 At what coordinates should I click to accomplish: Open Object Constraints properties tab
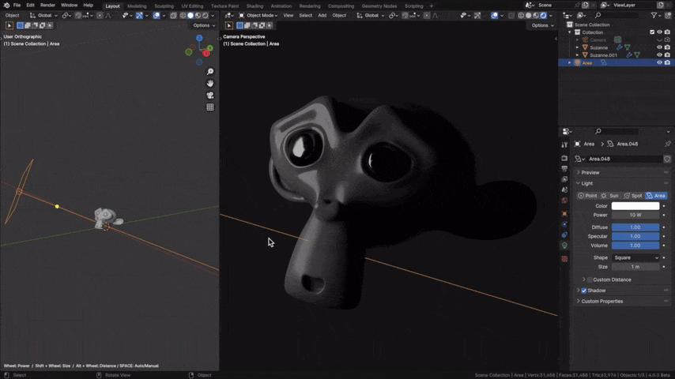[564, 235]
